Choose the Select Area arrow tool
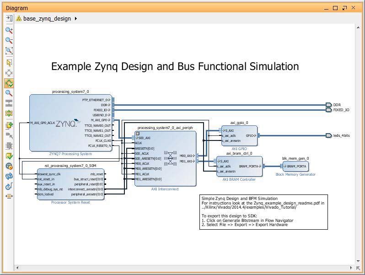This screenshot has width=365, height=275. (9, 63)
